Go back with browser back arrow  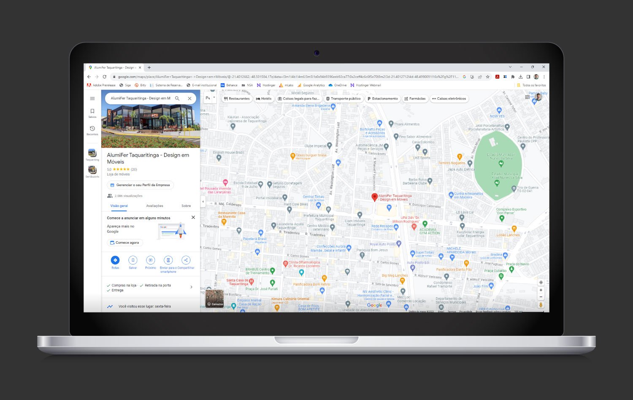coord(89,77)
